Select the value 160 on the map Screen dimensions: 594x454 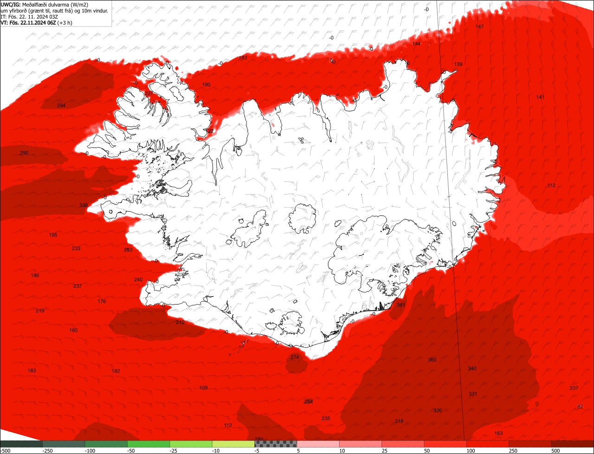[73, 330]
